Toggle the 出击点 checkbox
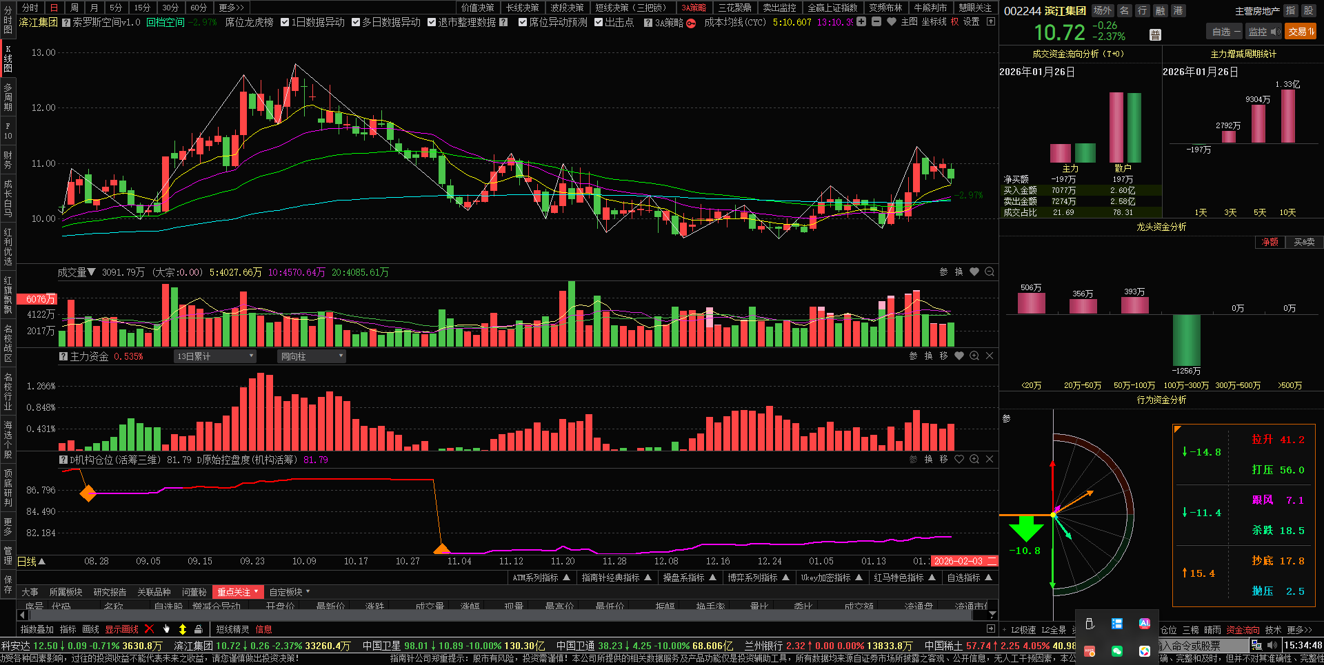 pos(599,23)
